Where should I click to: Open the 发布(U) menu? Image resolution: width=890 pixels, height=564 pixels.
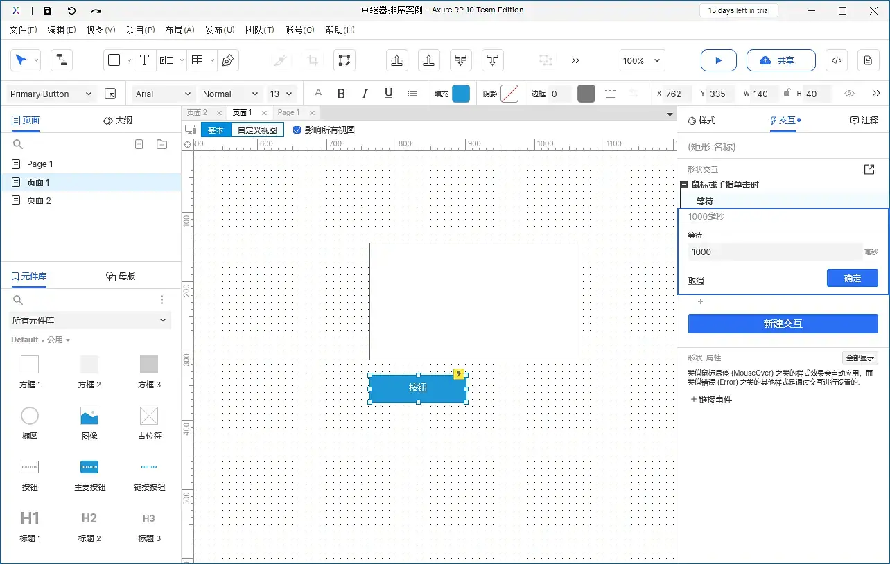220,30
